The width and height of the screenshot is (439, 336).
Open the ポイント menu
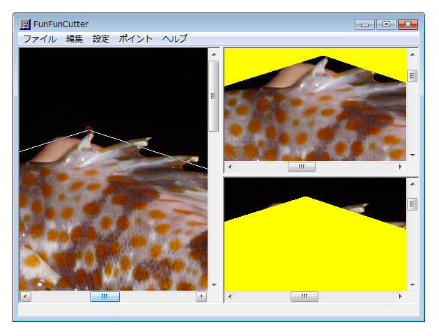(x=135, y=39)
